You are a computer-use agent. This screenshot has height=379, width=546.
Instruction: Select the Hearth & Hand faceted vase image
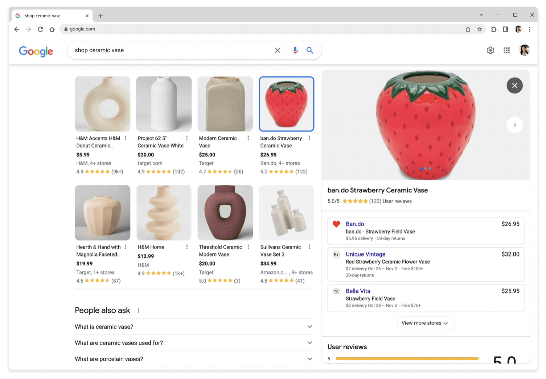(x=103, y=213)
